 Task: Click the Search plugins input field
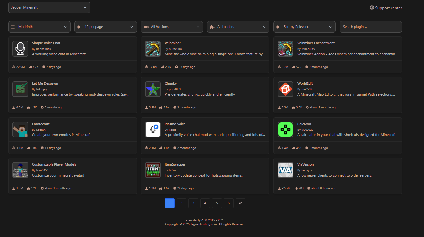click(371, 27)
